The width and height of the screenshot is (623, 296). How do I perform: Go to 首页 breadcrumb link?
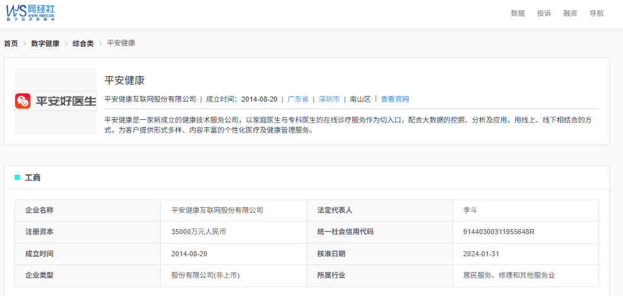11,44
